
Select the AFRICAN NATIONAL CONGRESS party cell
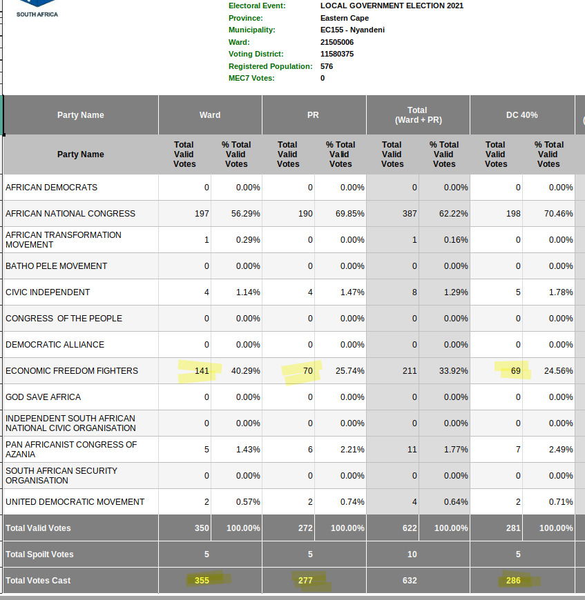pos(81,214)
